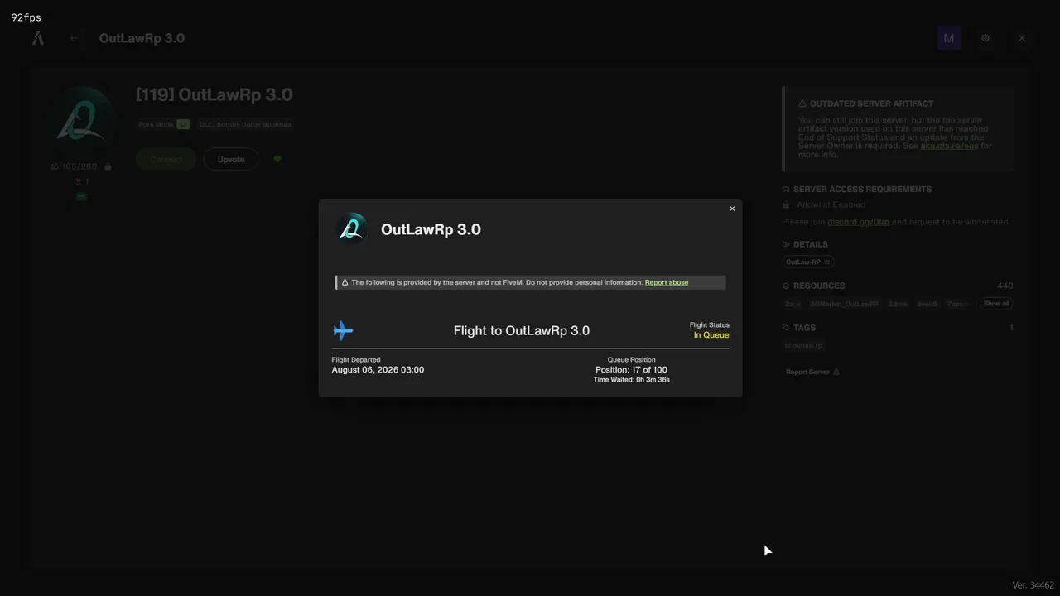Viewport: 1060px width, 596px height.
Task: Click the tag icon next to Tags
Action: pos(786,329)
